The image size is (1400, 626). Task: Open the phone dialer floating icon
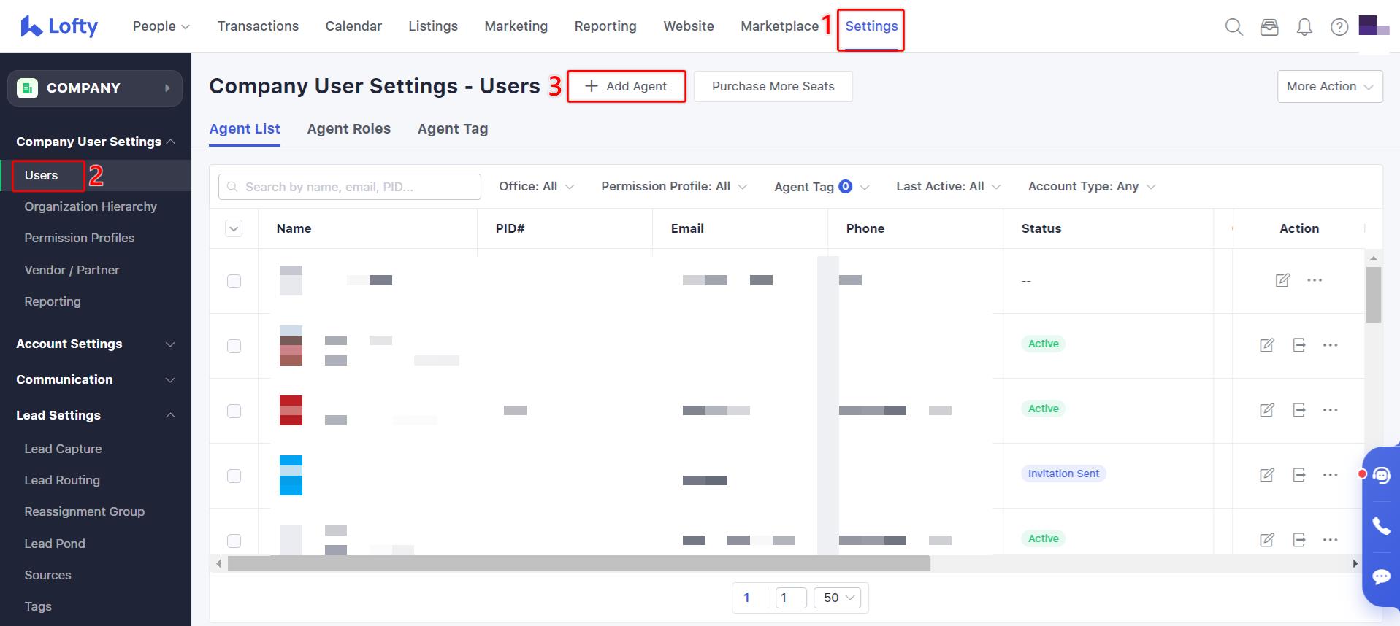[x=1381, y=526]
